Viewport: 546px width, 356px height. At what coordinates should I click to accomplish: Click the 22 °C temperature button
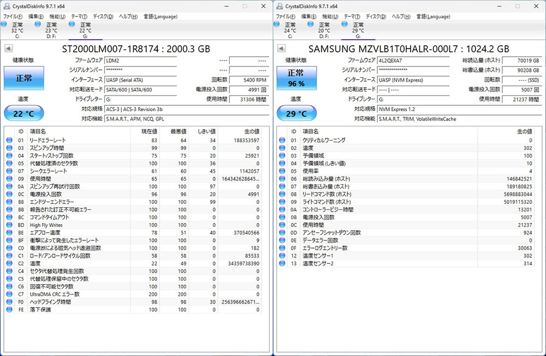pos(23,113)
